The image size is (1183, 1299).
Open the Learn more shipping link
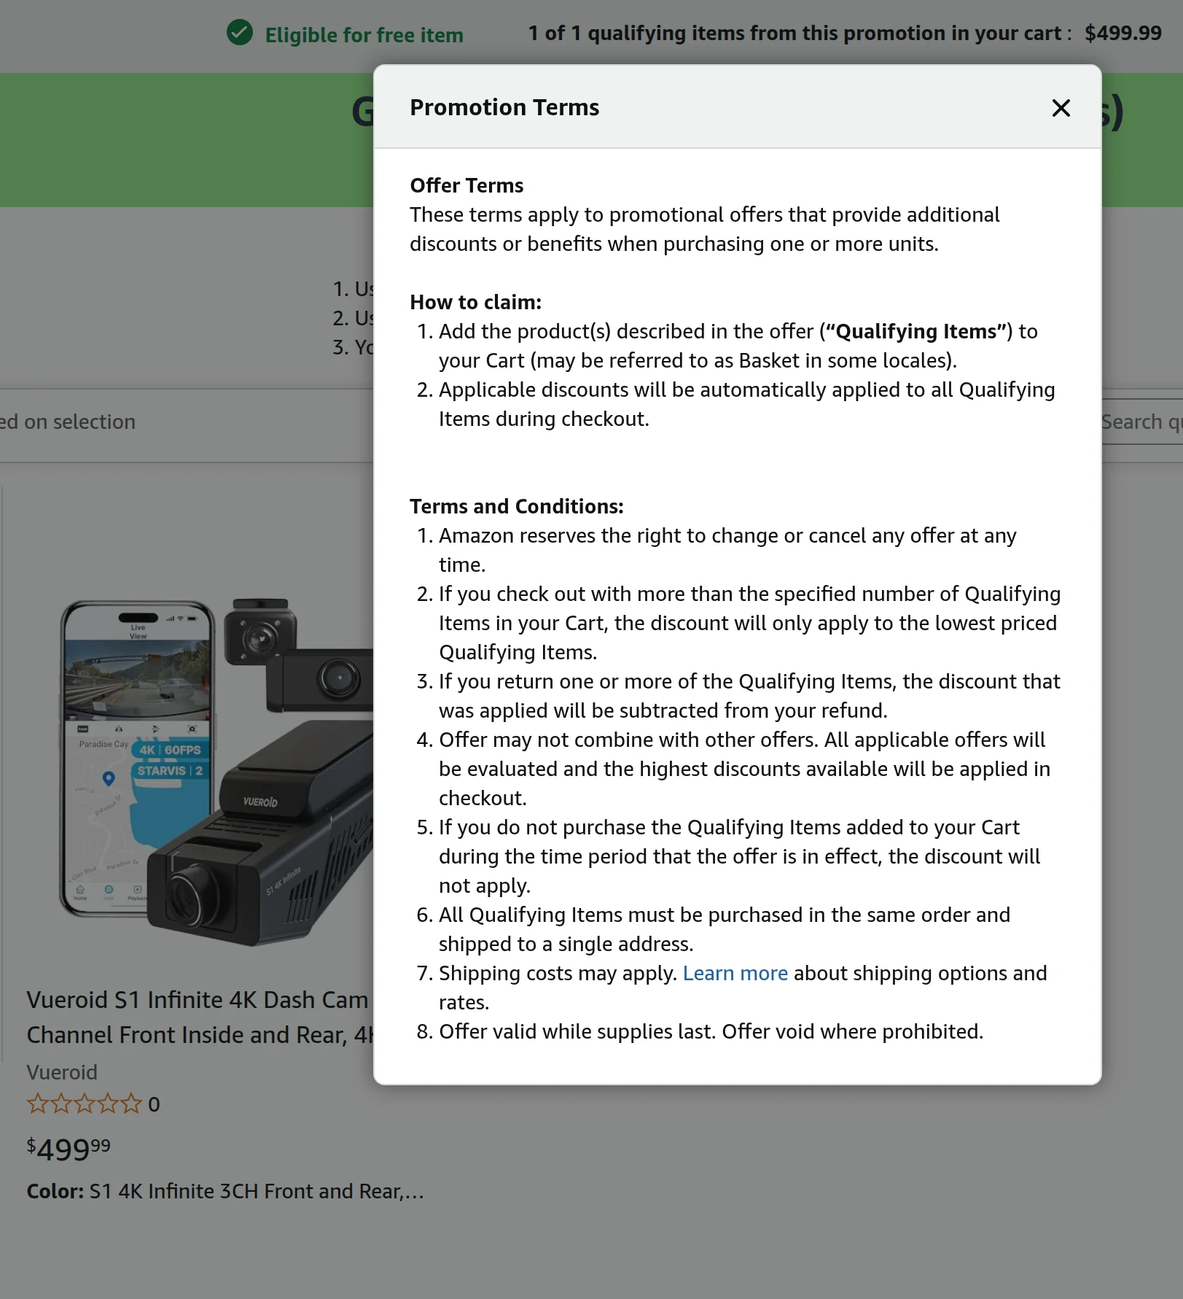pyautogui.click(x=735, y=973)
